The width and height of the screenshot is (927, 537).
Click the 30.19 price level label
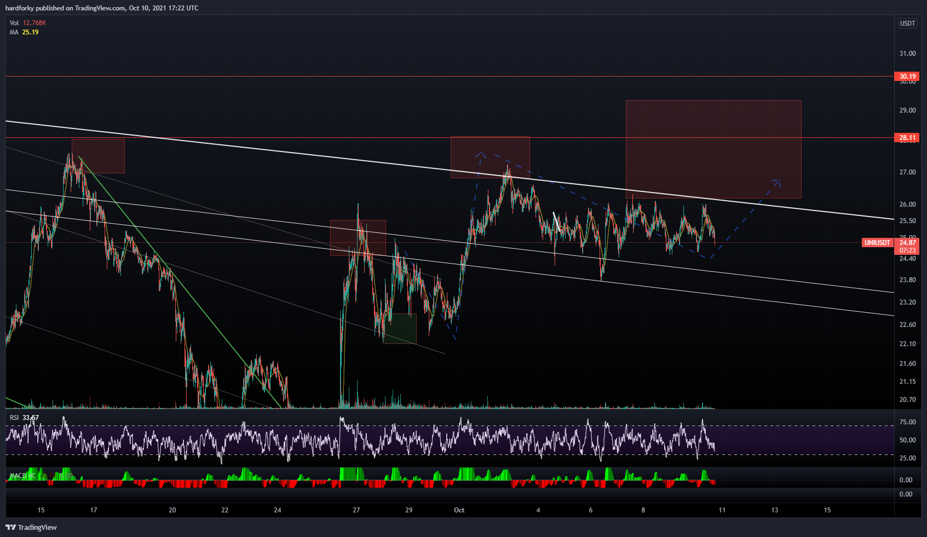click(907, 77)
